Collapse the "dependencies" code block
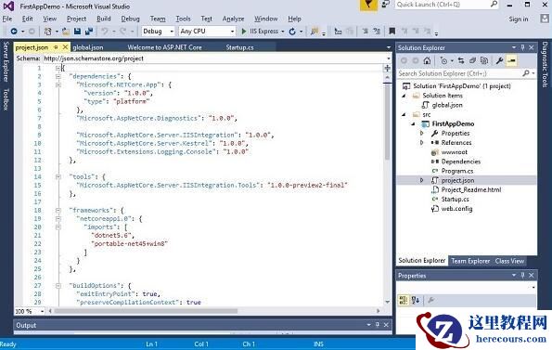Screen dimensions: 552x350 click(x=58, y=76)
